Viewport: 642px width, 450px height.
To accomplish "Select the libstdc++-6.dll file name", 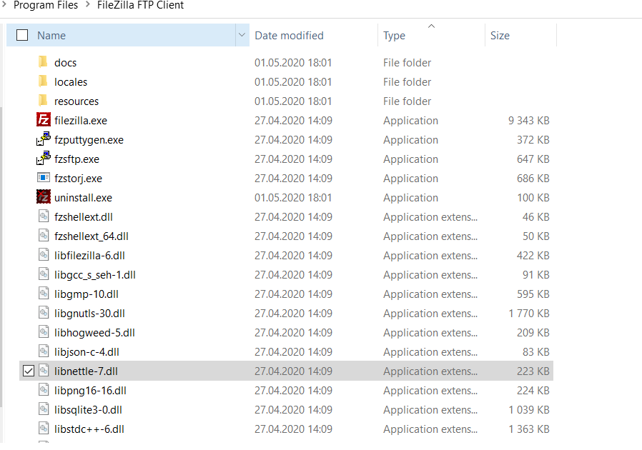I will (x=89, y=429).
